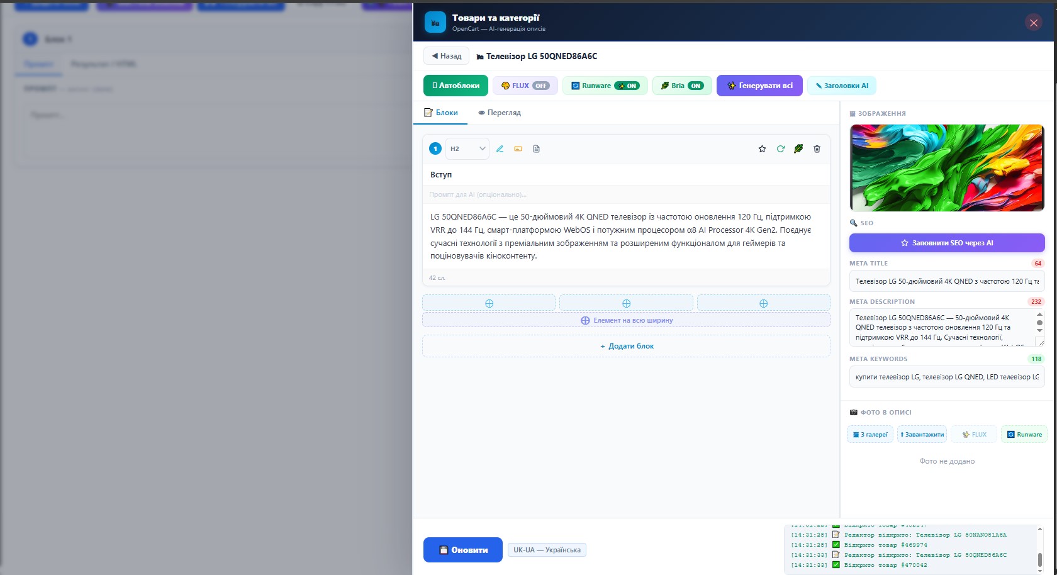Click the star icon in block 1

pos(762,149)
